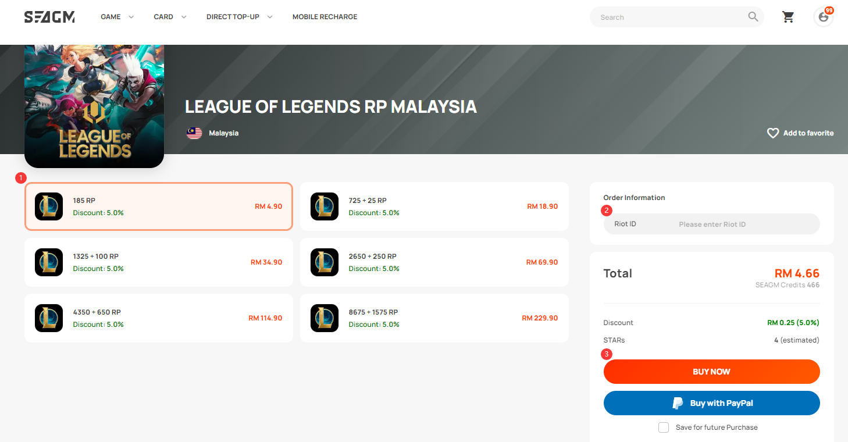Click the 8675 + 1575 RP League icon
Viewport: 848px width, 442px height.
(x=325, y=318)
